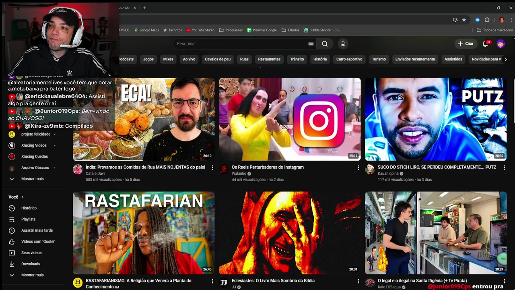This screenshot has width=515, height=290.
Task: Open the Google Maps bookmark
Action: pos(146,30)
